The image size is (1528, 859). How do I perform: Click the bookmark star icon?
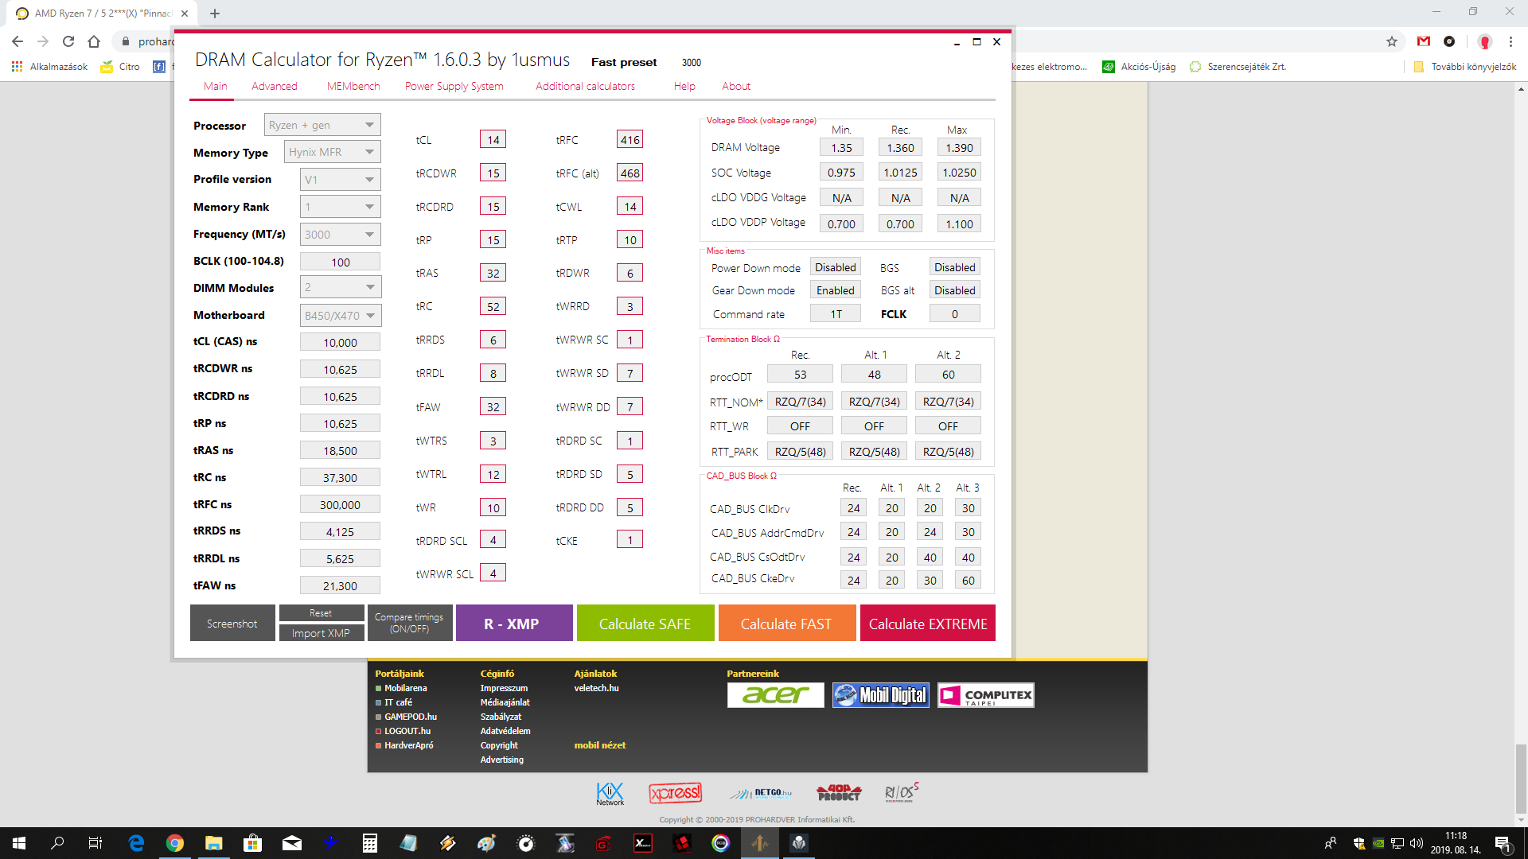(1391, 41)
